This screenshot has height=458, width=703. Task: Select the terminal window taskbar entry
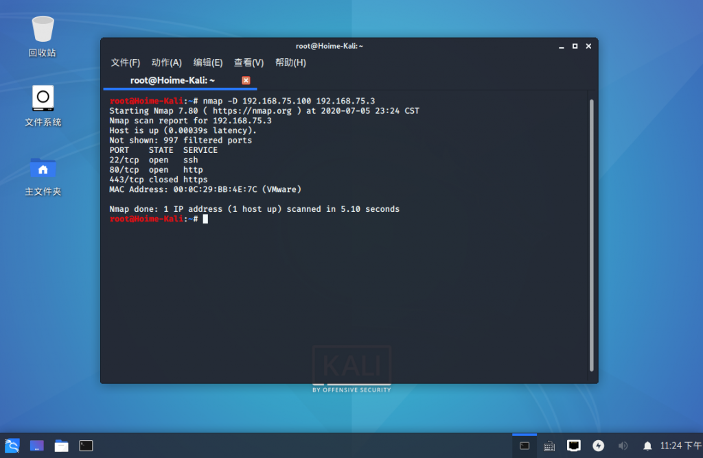click(x=524, y=446)
